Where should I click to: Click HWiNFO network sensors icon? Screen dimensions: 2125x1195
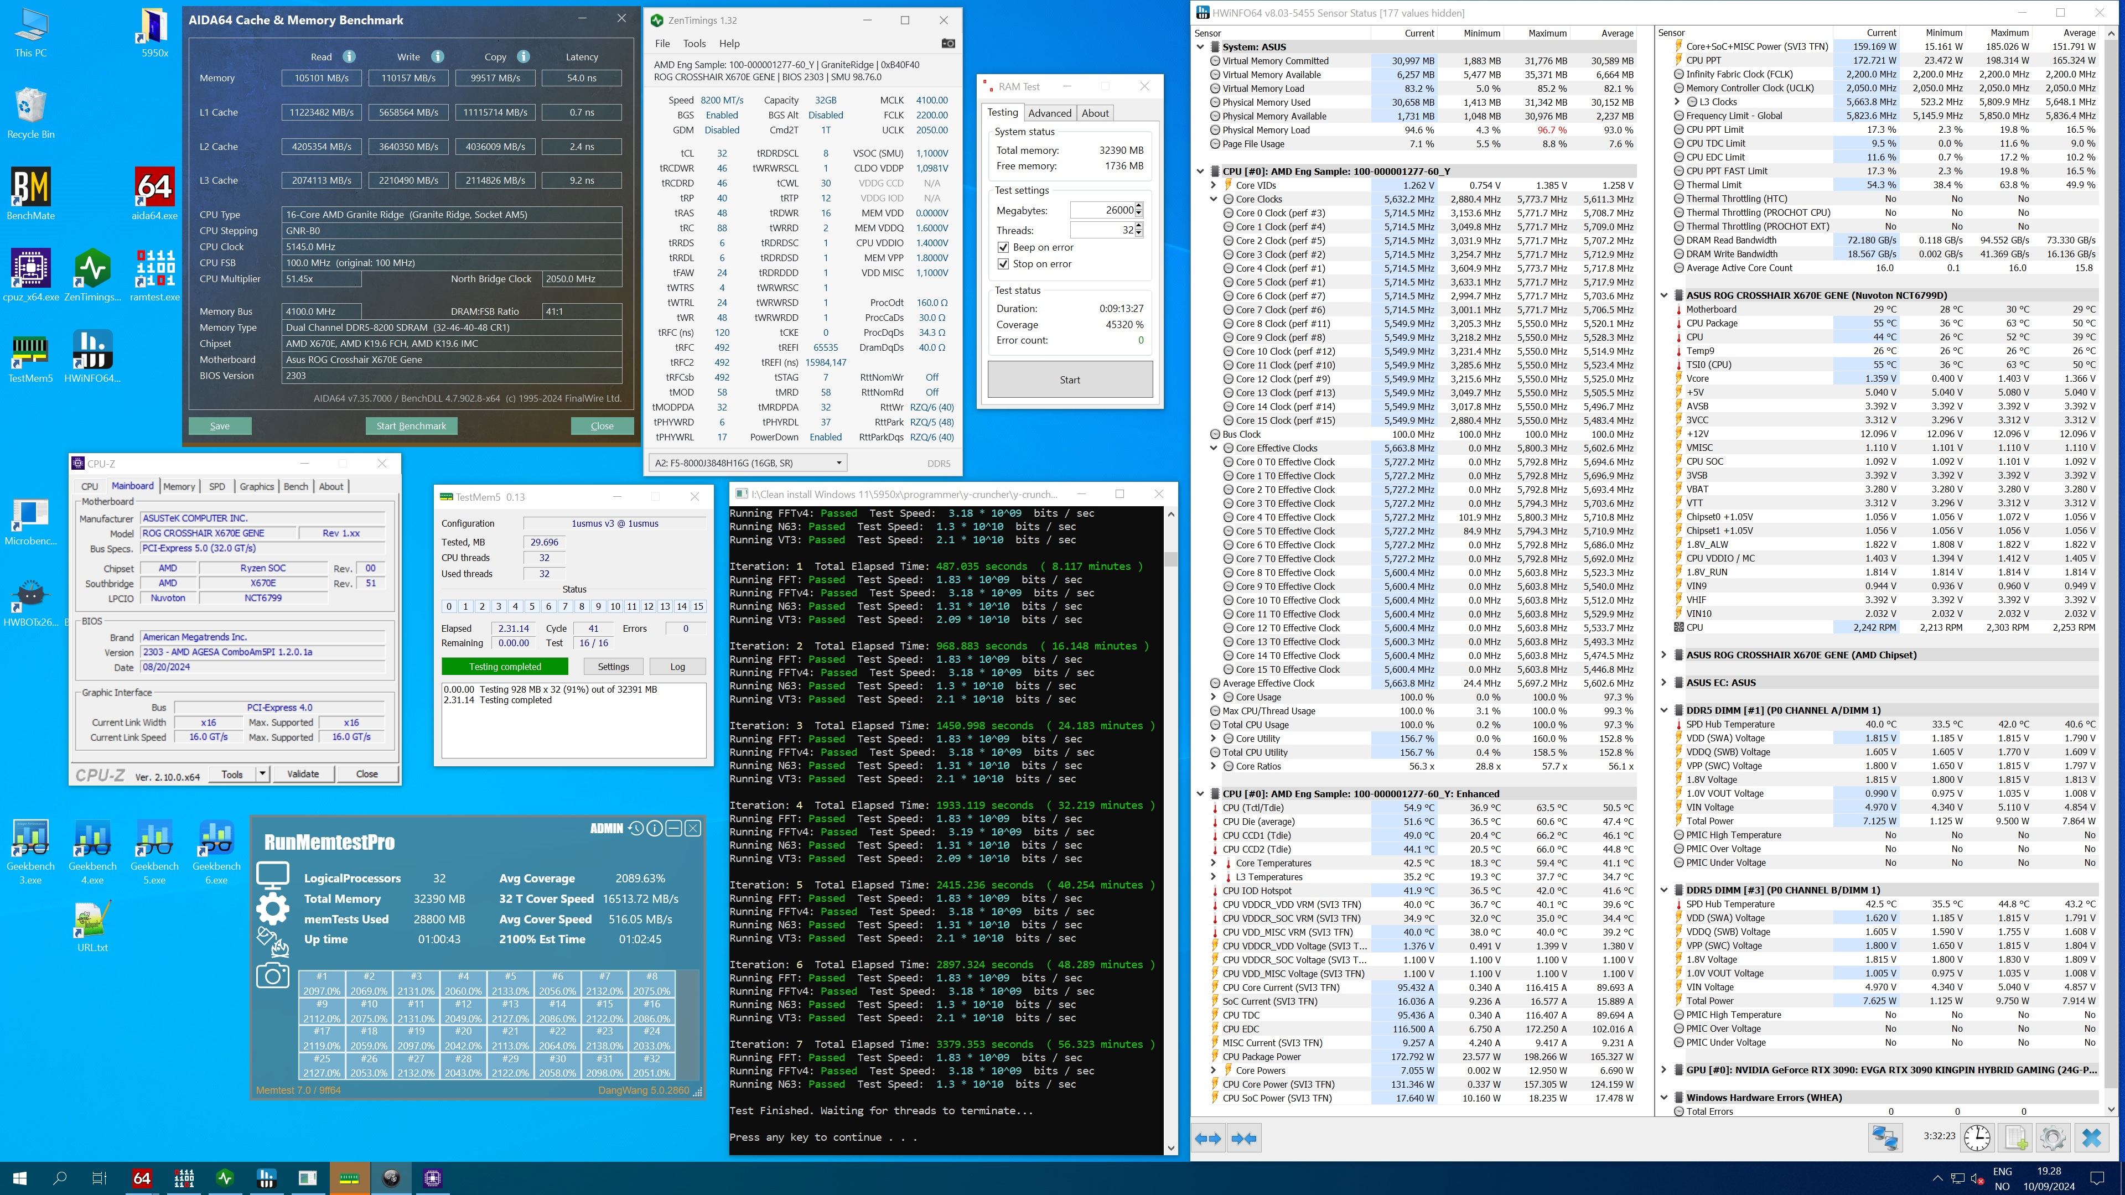(1885, 1138)
